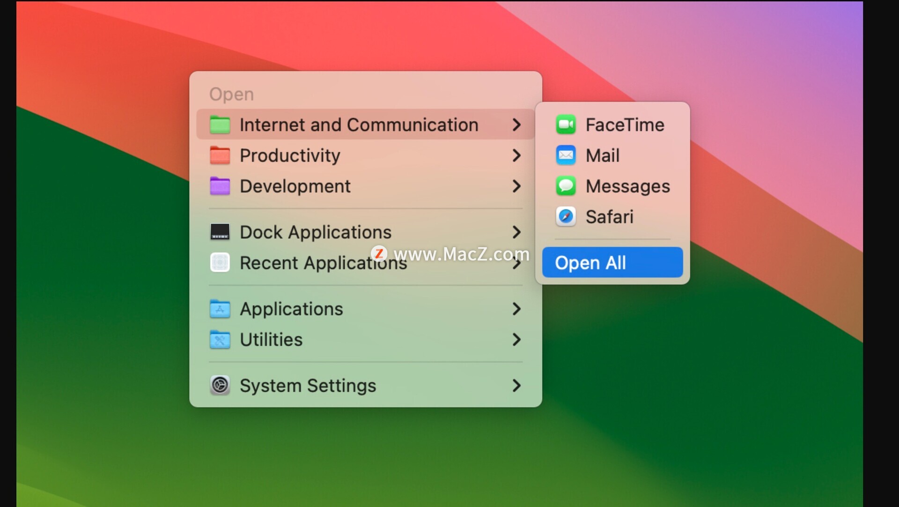The height and width of the screenshot is (507, 899).
Task: Click the Utilities folder icon
Action: [220, 339]
